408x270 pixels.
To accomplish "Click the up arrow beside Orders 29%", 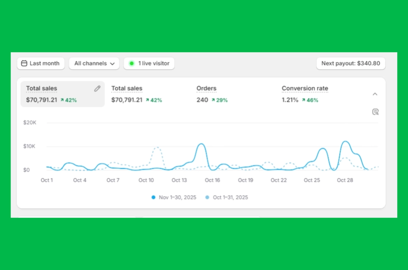I will coord(213,100).
